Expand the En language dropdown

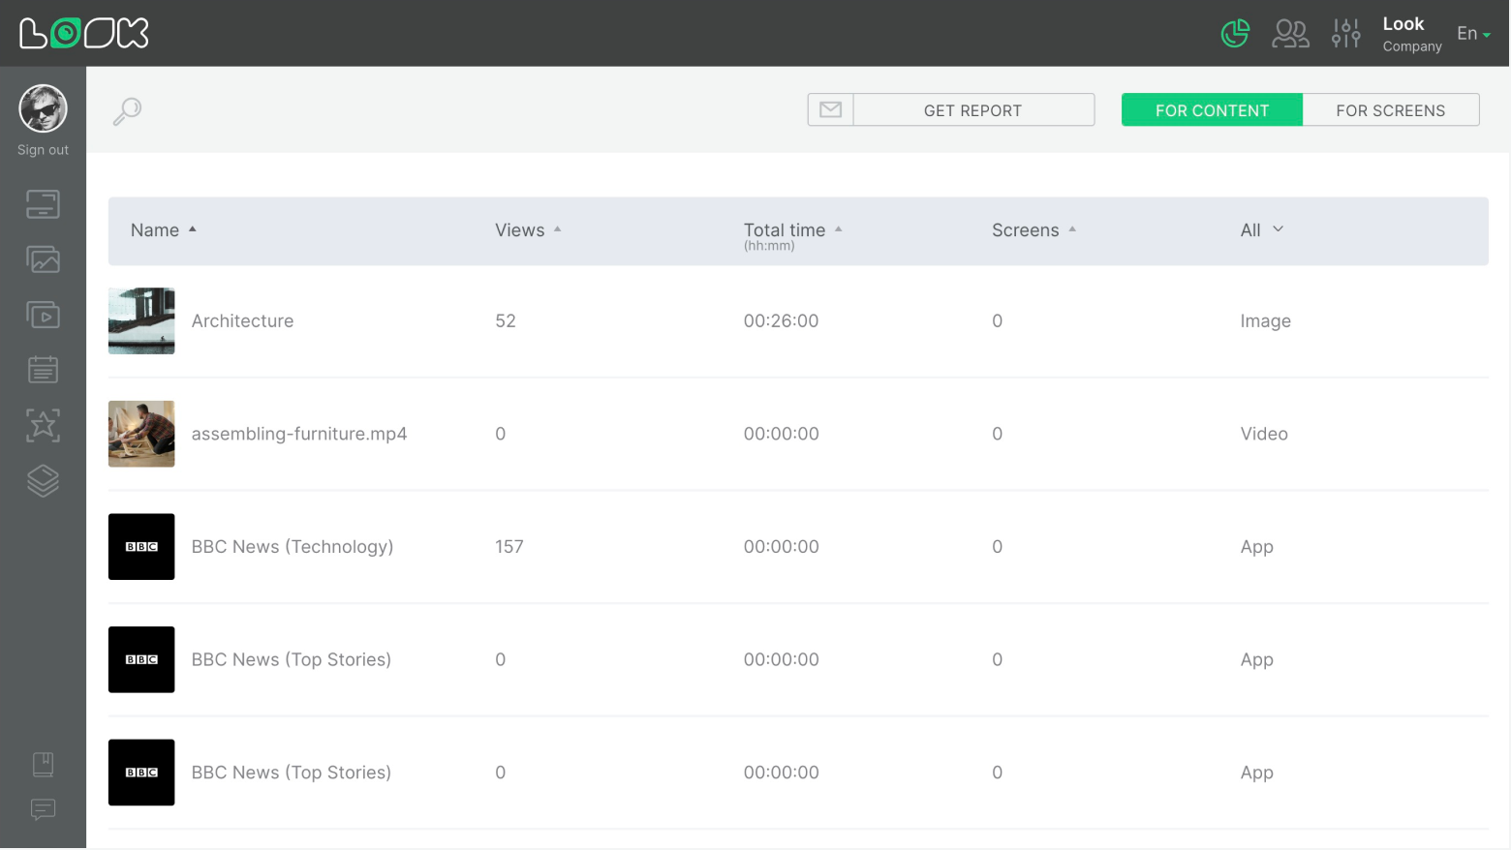[x=1473, y=34]
